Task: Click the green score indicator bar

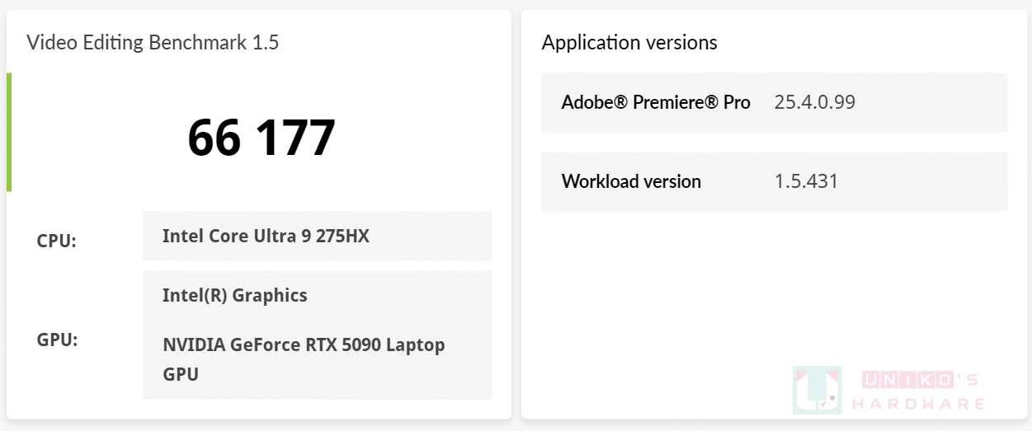Action: click(x=9, y=132)
